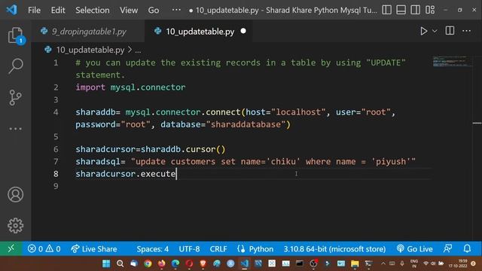This screenshot has height=271, width=482.
Task: Toggle the secondary side bar layout icon
Action: (415, 10)
